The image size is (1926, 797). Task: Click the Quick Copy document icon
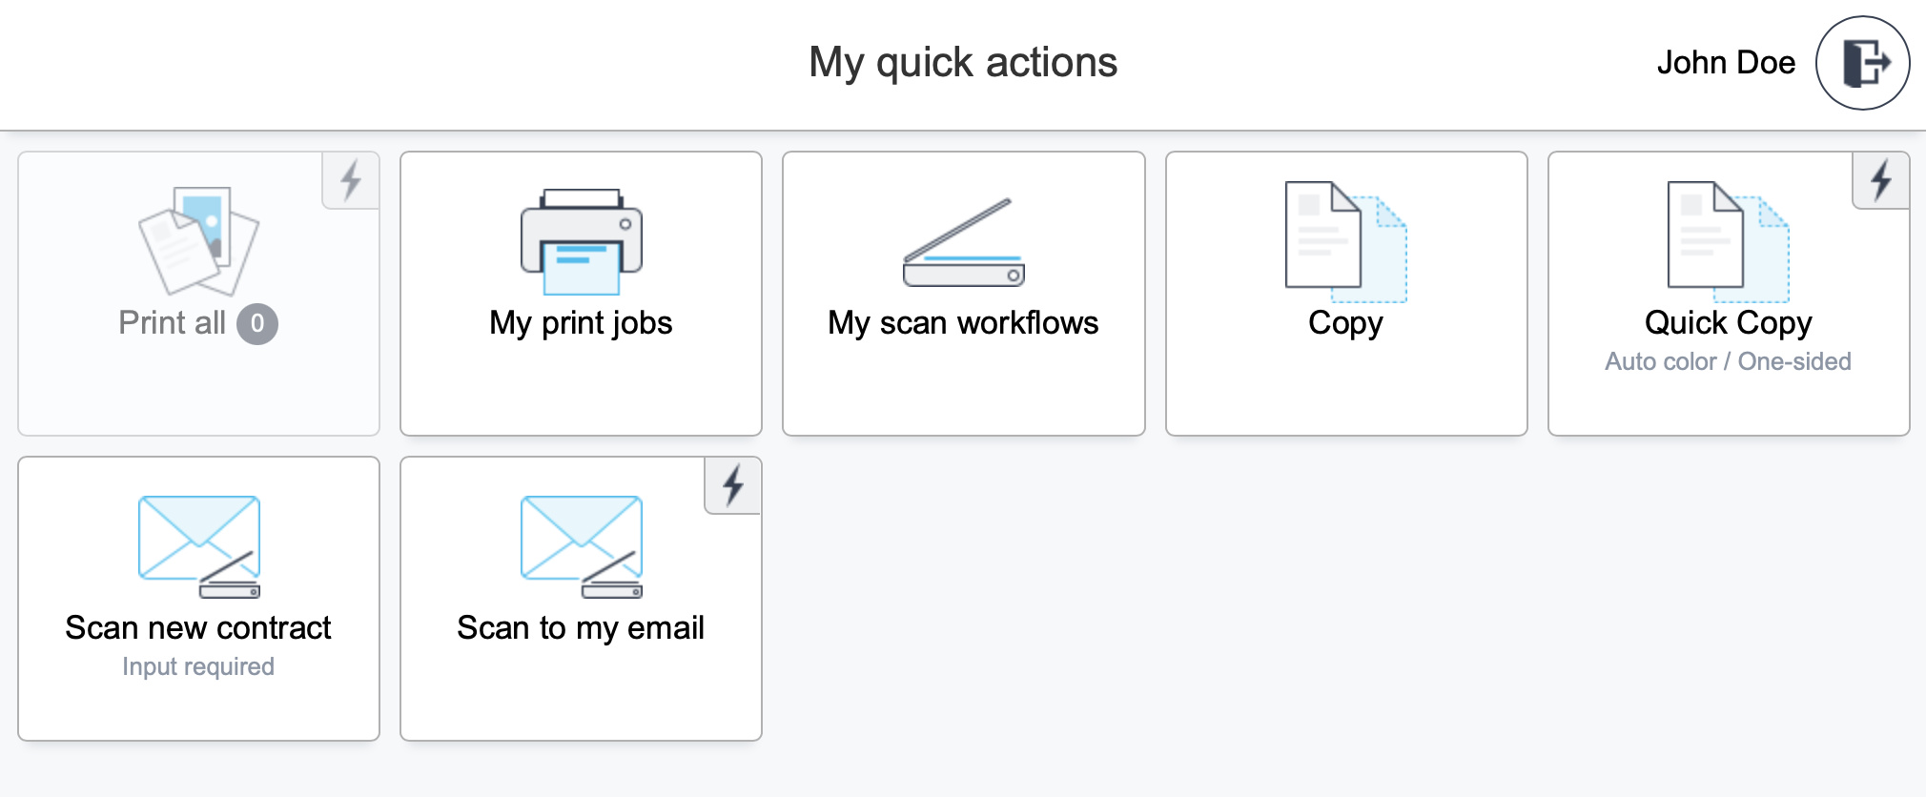click(1726, 238)
